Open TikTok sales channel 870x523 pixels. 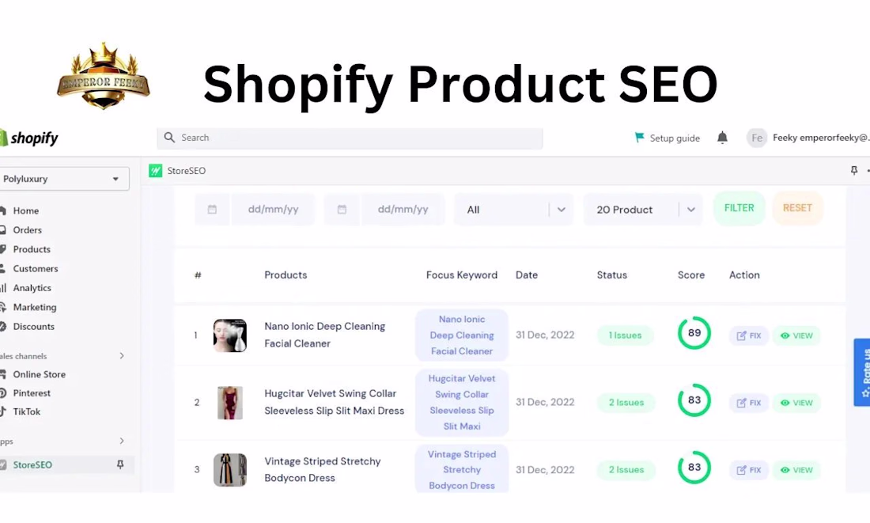27,411
